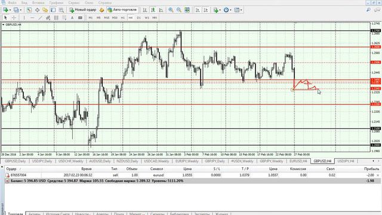Open the Вид menu

coord(24,2)
